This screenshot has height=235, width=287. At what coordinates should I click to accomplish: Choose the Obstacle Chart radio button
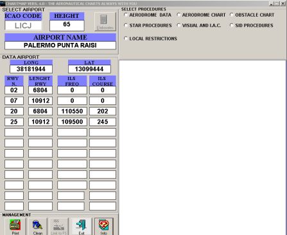pyautogui.click(x=232, y=15)
